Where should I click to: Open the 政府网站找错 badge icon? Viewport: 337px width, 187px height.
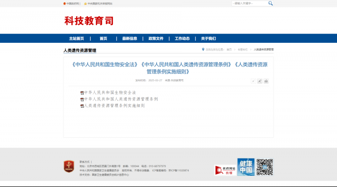tap(225, 170)
